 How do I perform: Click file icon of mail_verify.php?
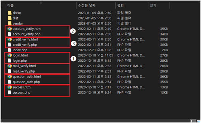[x=9, y=71]
